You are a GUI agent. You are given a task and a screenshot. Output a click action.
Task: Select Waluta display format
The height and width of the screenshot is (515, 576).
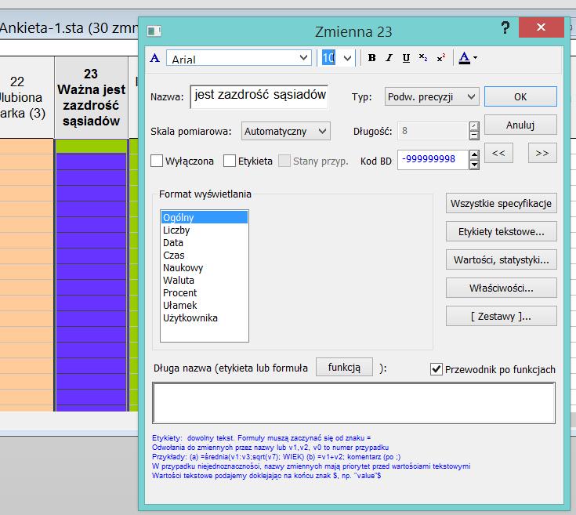pos(205,281)
